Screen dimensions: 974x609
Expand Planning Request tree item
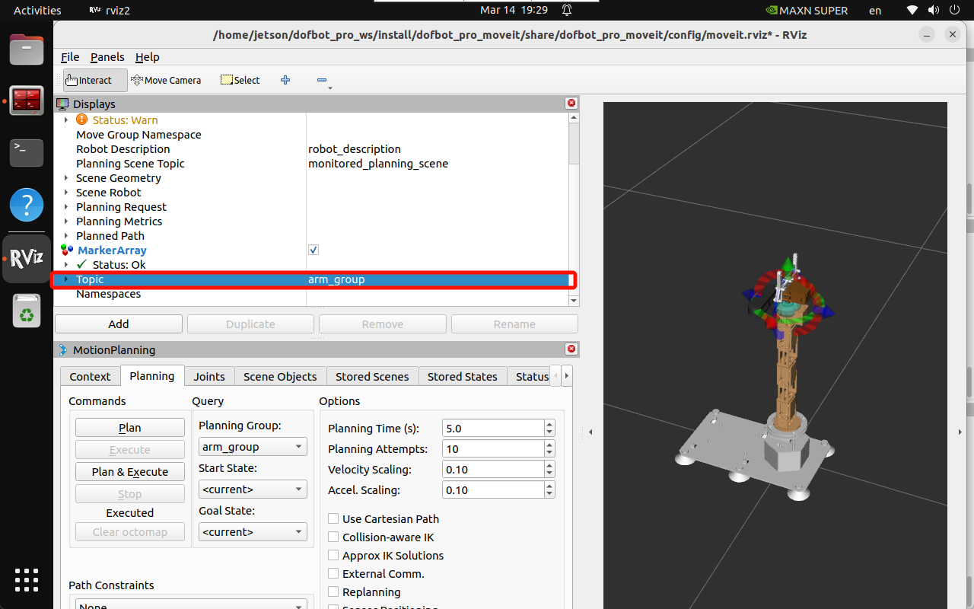point(66,207)
